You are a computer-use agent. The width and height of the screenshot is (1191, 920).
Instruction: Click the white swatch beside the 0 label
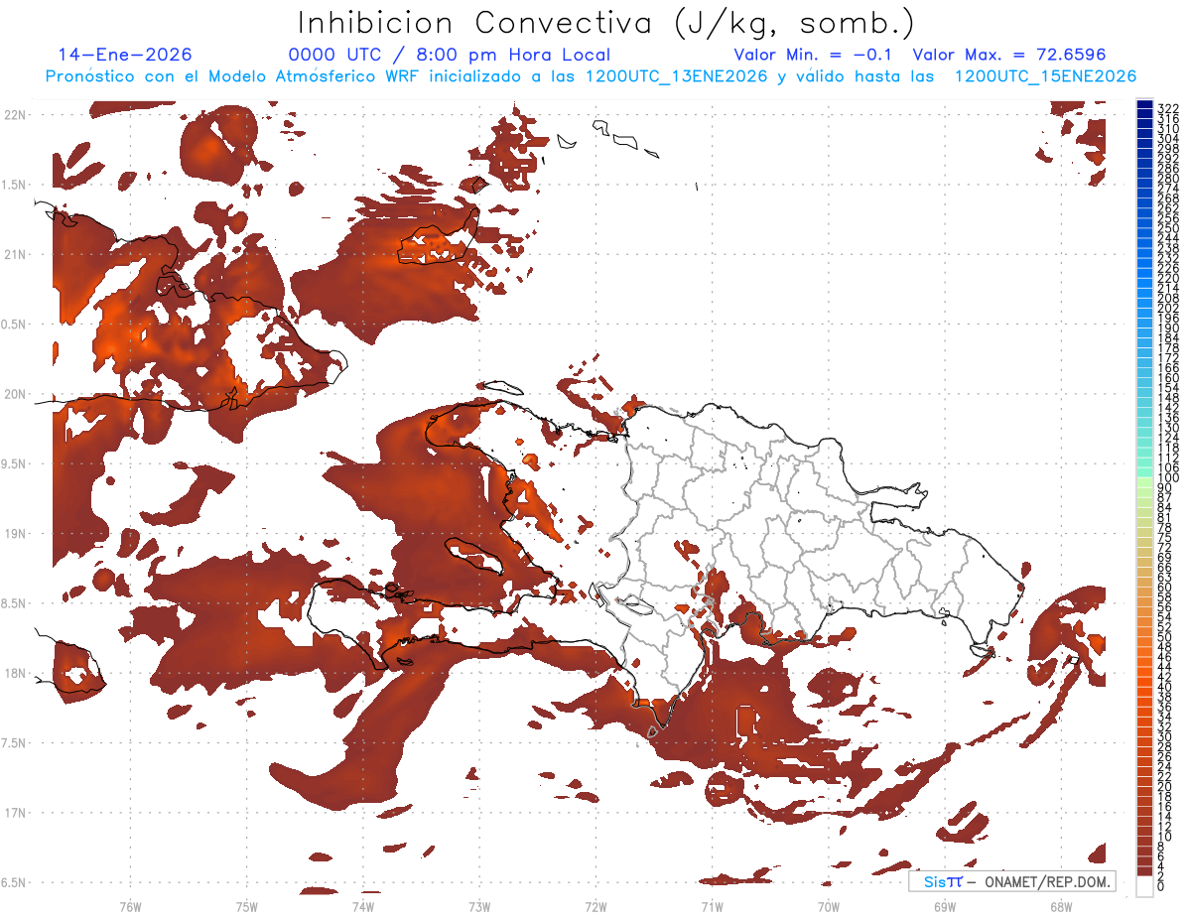coord(1145,886)
